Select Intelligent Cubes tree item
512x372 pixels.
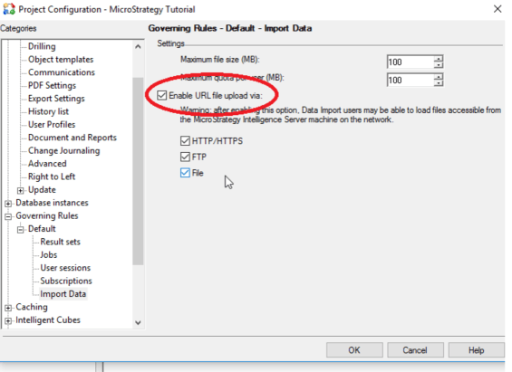48,320
